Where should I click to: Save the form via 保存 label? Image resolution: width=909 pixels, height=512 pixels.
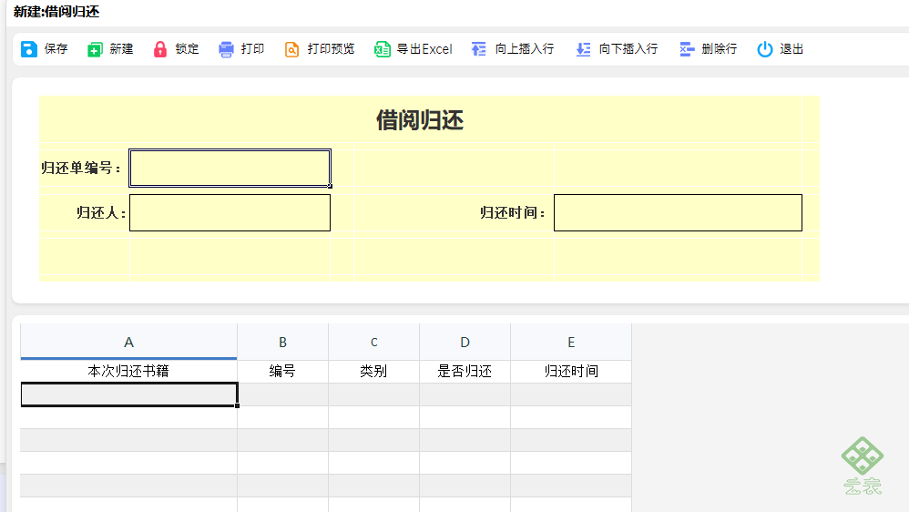pyautogui.click(x=56, y=48)
